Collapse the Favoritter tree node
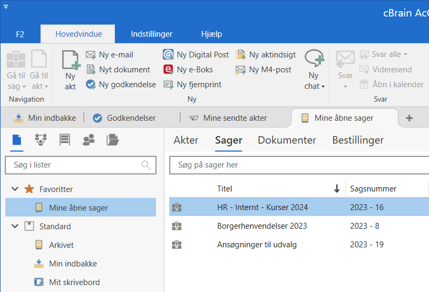429x292 pixels. point(15,189)
